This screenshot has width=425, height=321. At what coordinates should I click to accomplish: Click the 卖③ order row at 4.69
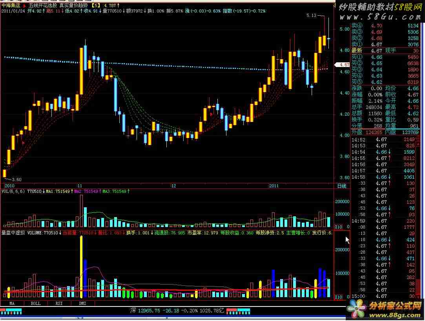[x=385, y=32]
